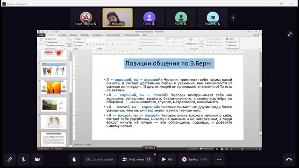Select Наталья's video tile

[x=117, y=18]
